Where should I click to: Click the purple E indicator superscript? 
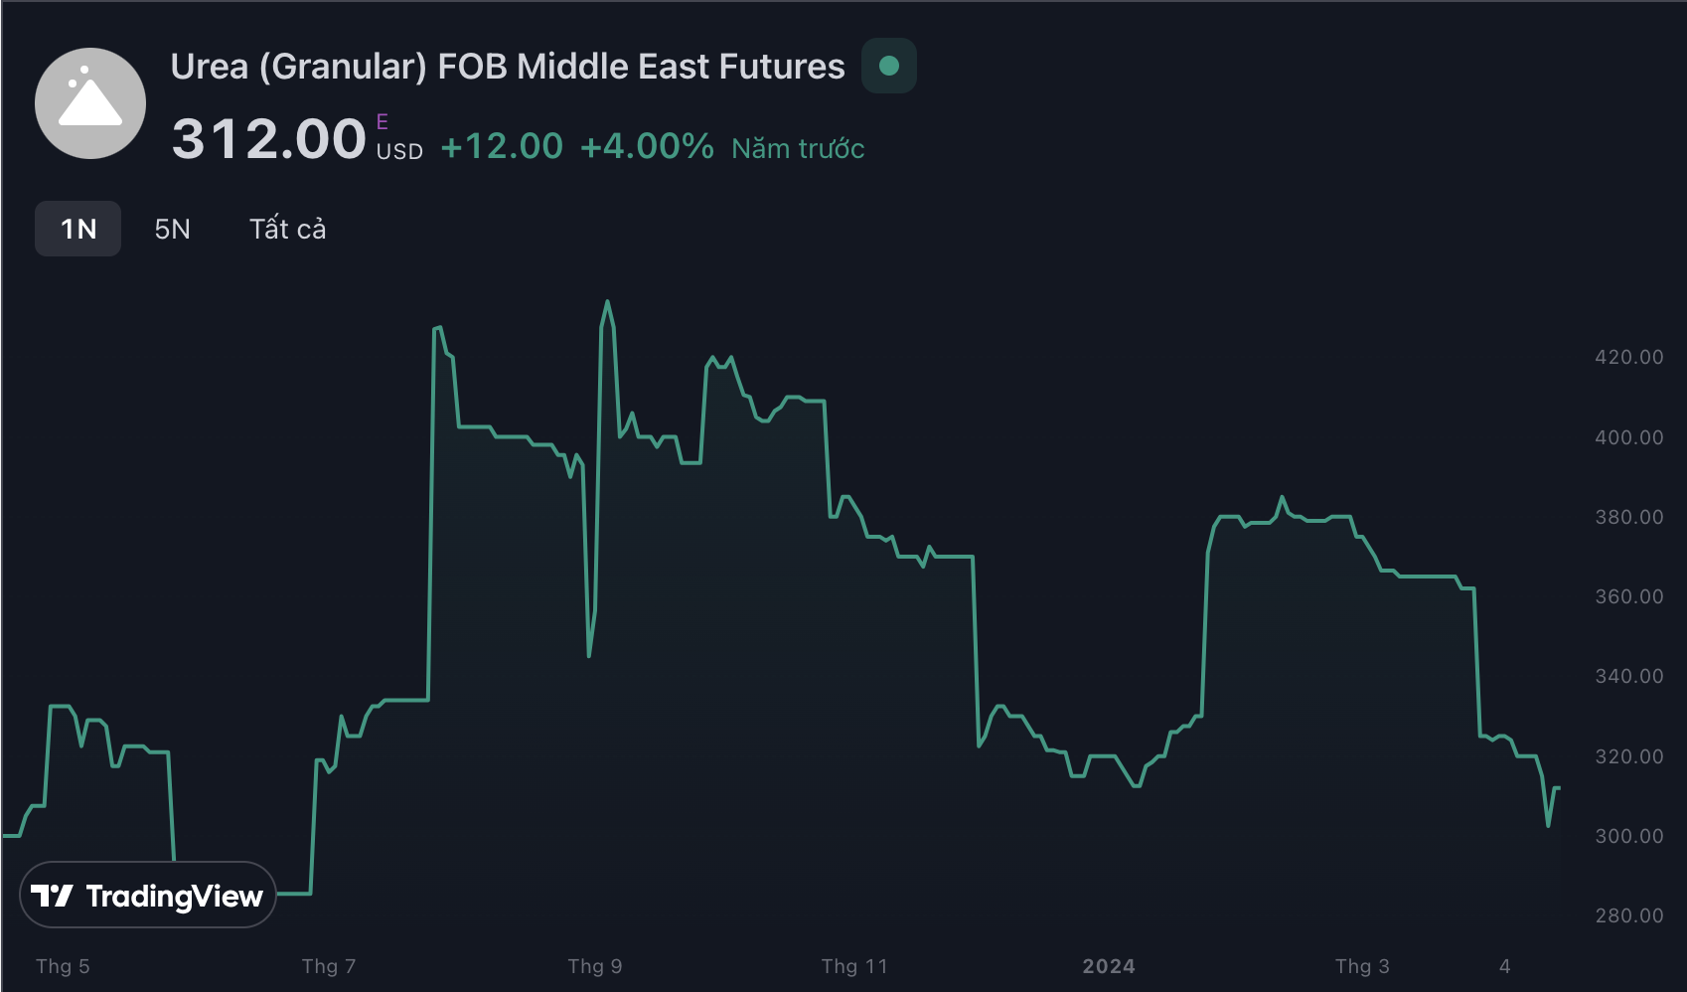(382, 122)
